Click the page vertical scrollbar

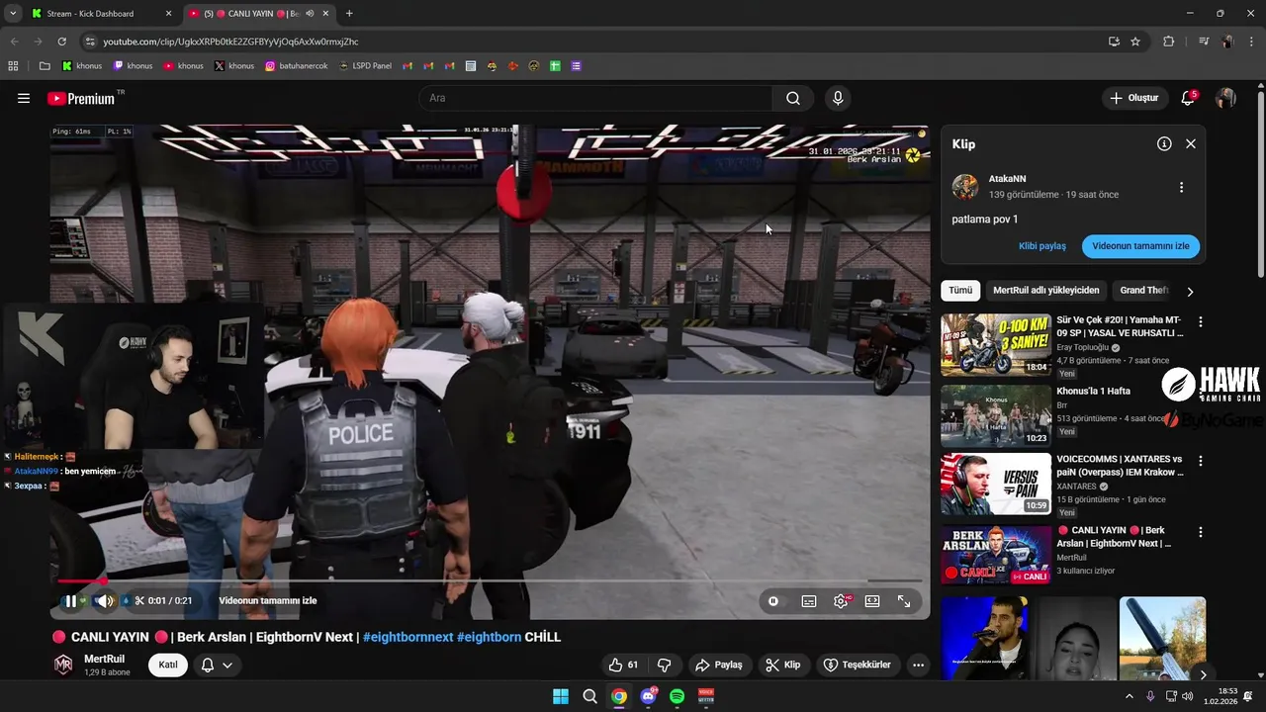tap(1260, 184)
